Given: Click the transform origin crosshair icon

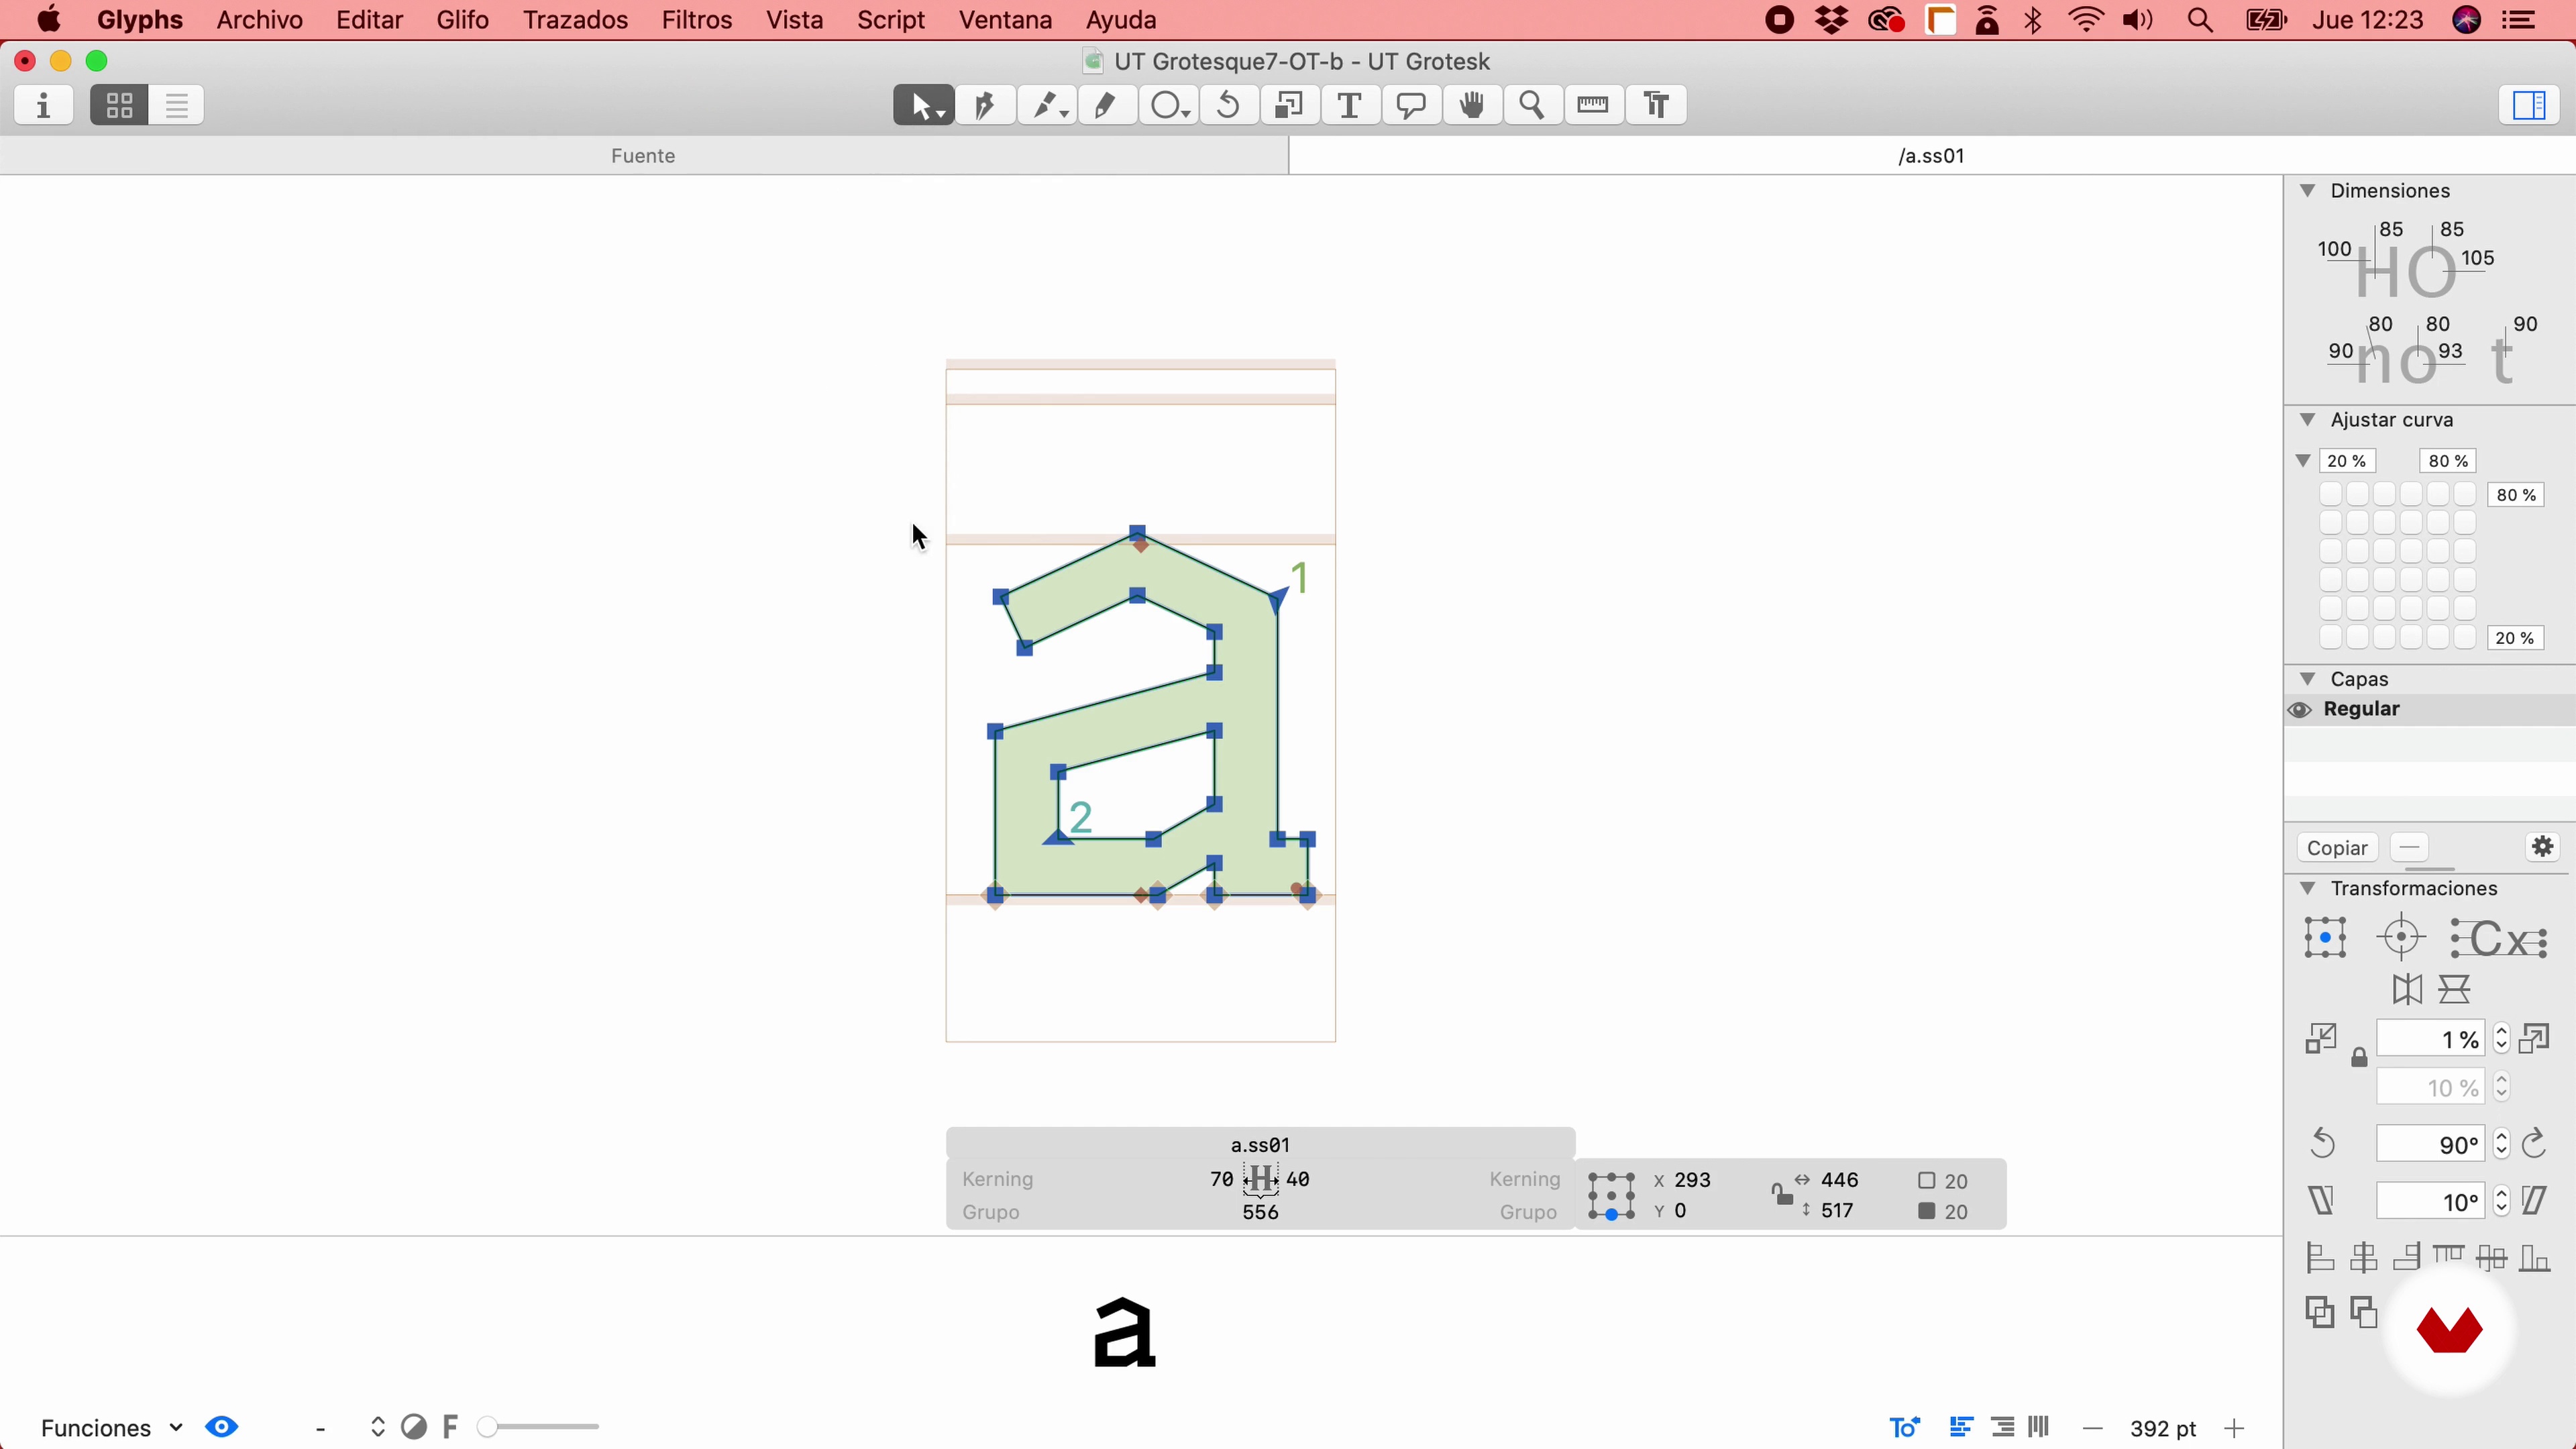Looking at the screenshot, I should pos(2402,938).
